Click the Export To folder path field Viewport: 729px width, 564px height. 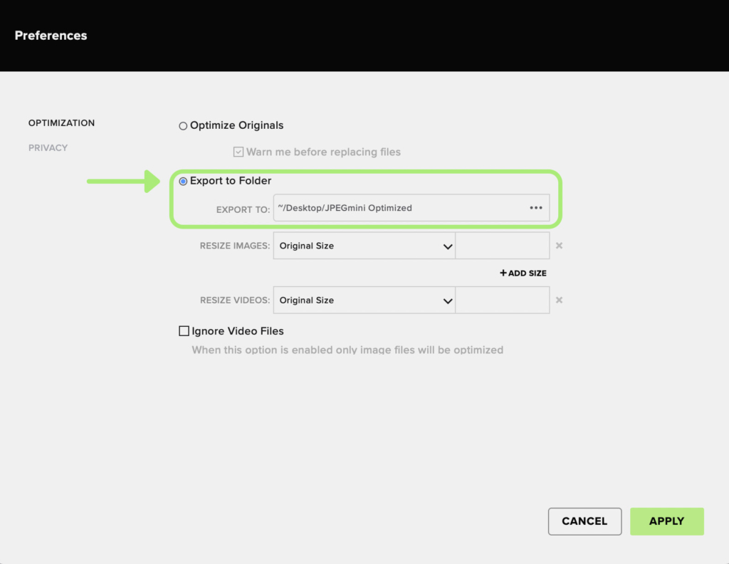point(399,208)
